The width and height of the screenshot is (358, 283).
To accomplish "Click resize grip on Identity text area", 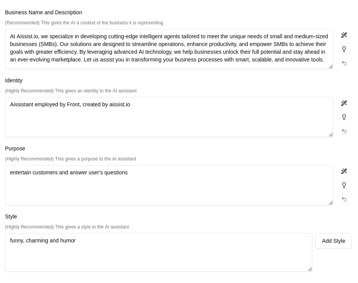I will (331, 135).
